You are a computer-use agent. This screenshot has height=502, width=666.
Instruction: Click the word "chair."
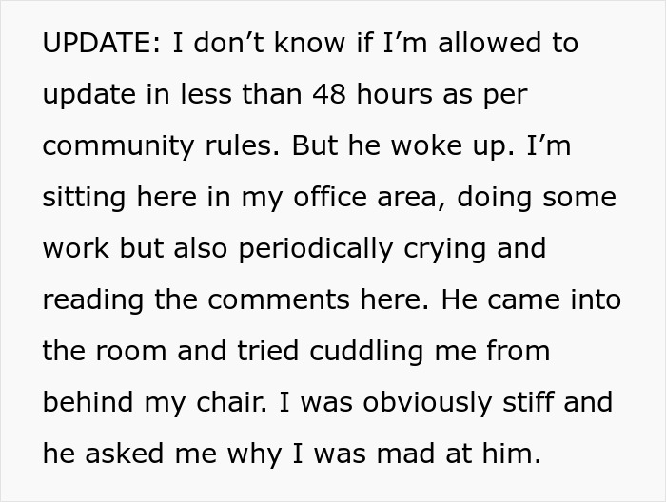[231, 402]
